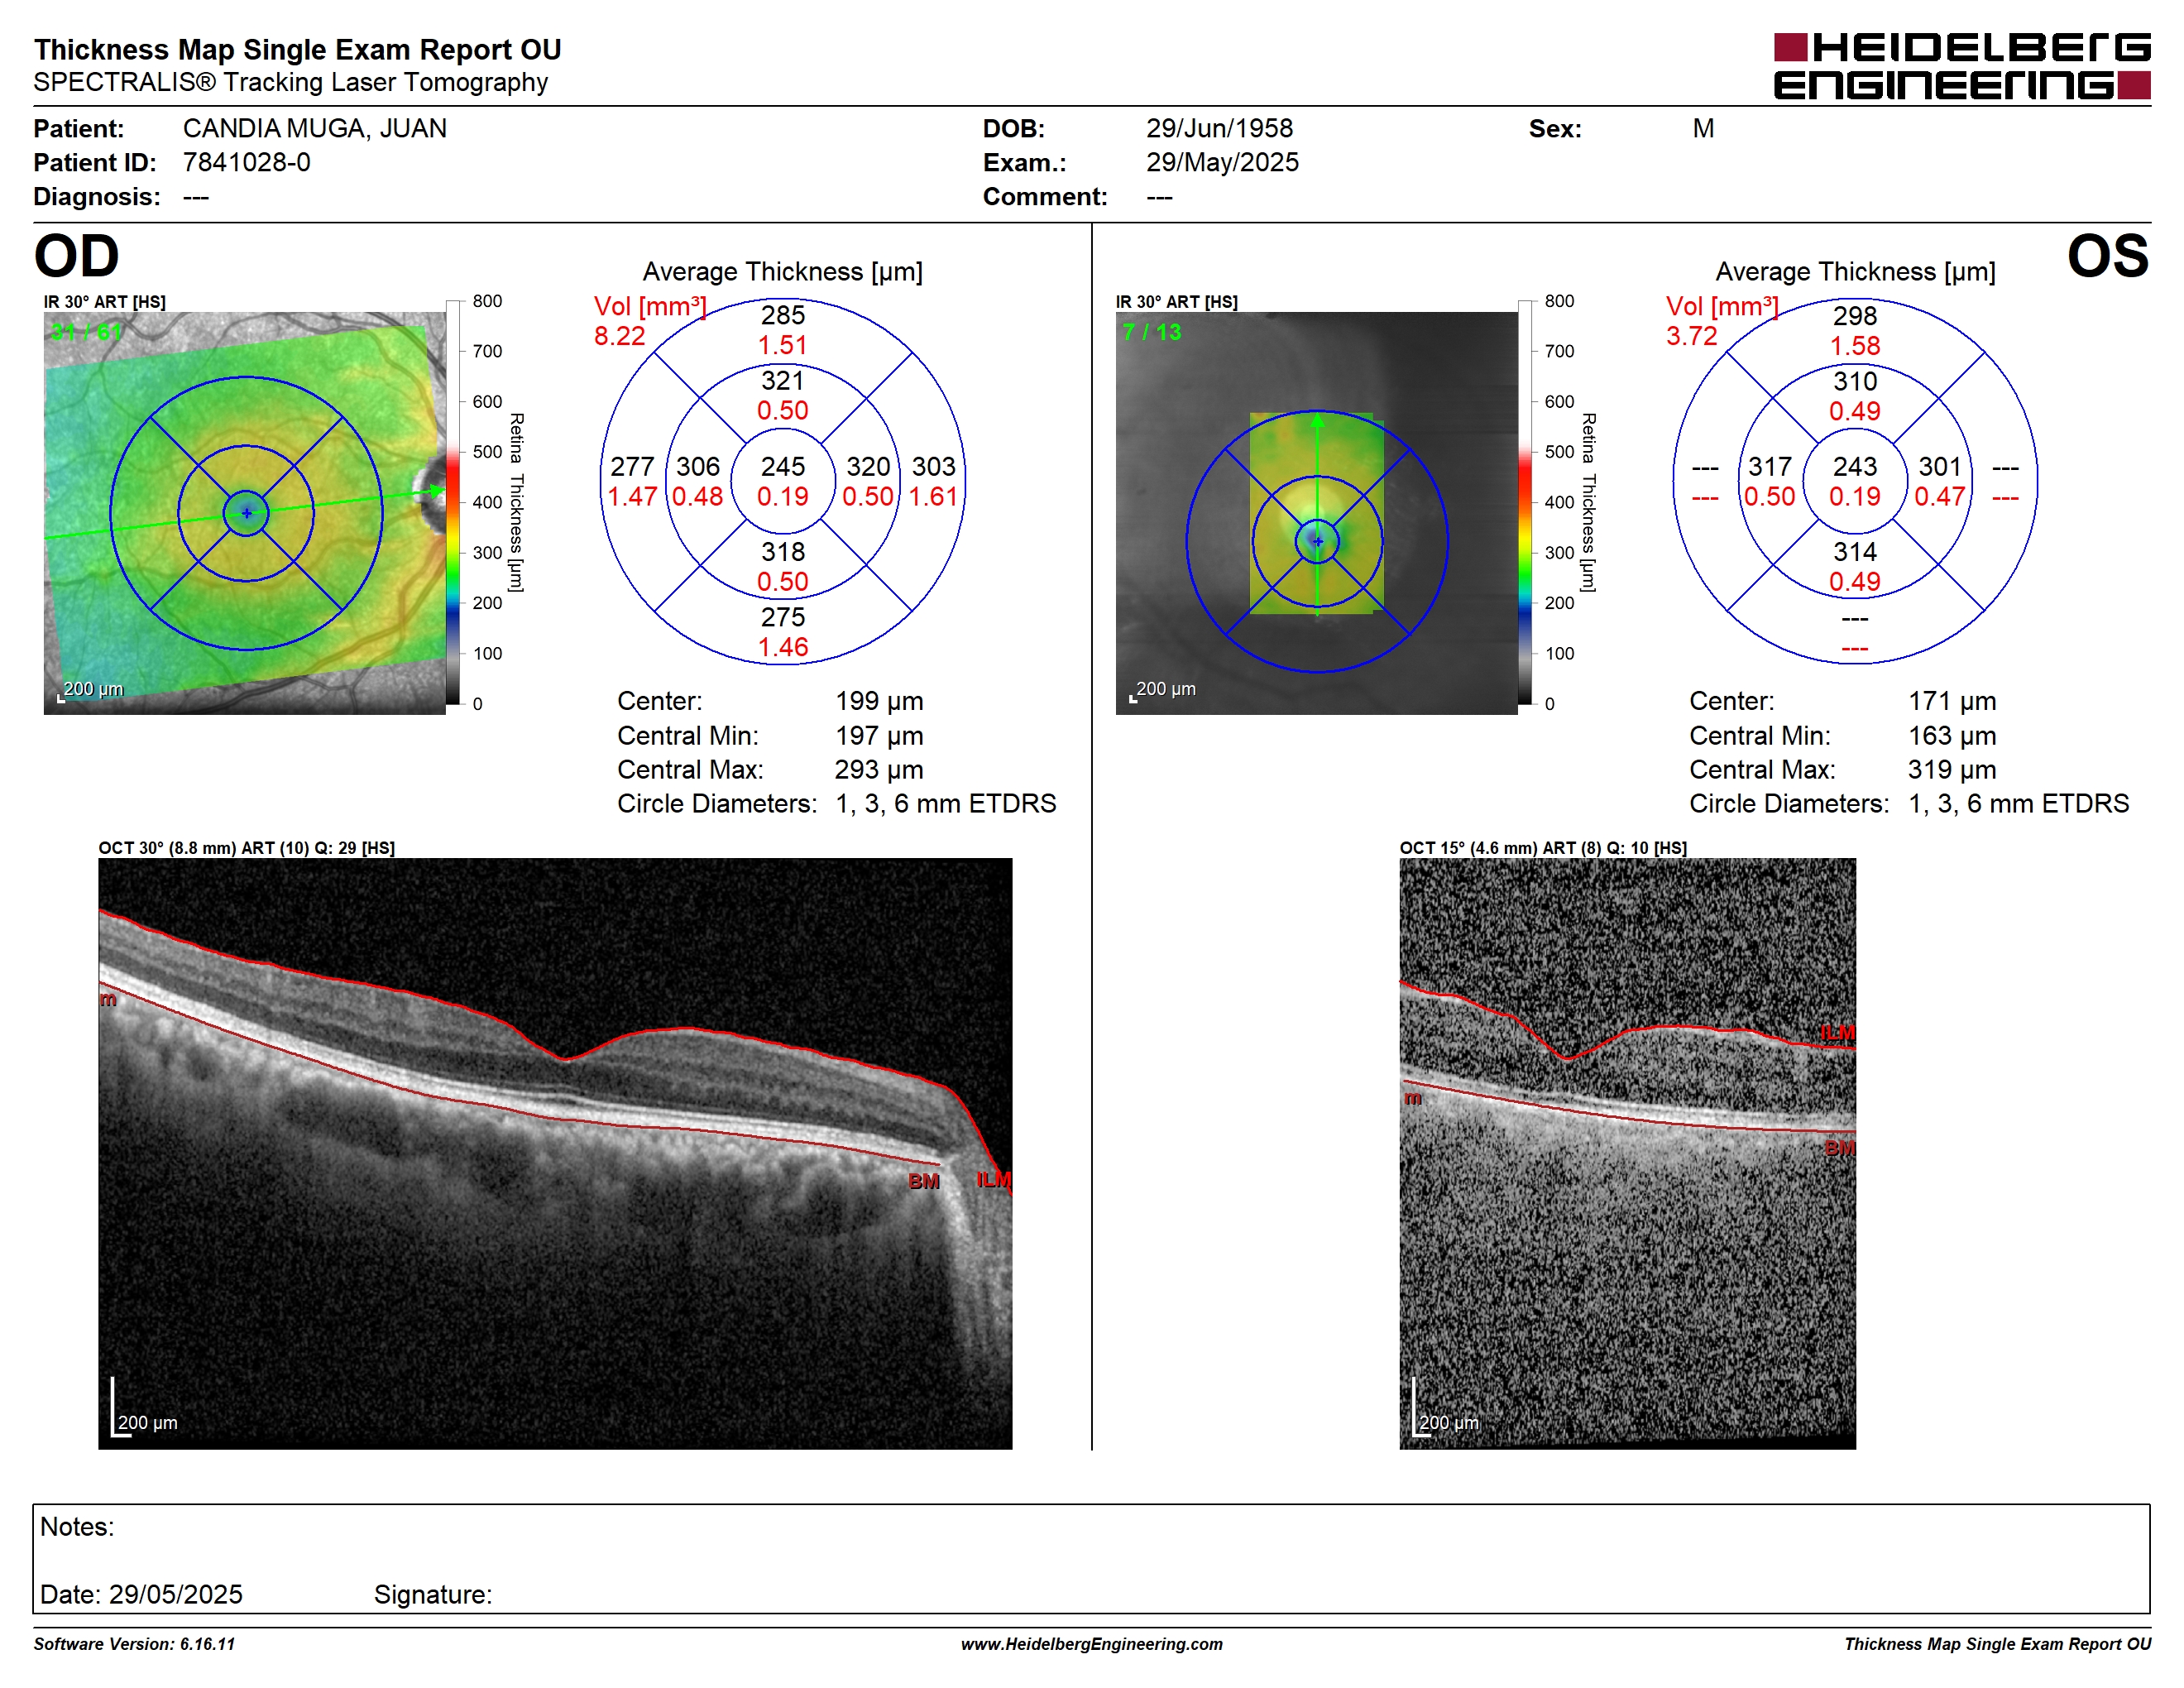Screen dimensions: 2184x1688
Task: Click the Signature label in the notes box
Action: 433,1595
